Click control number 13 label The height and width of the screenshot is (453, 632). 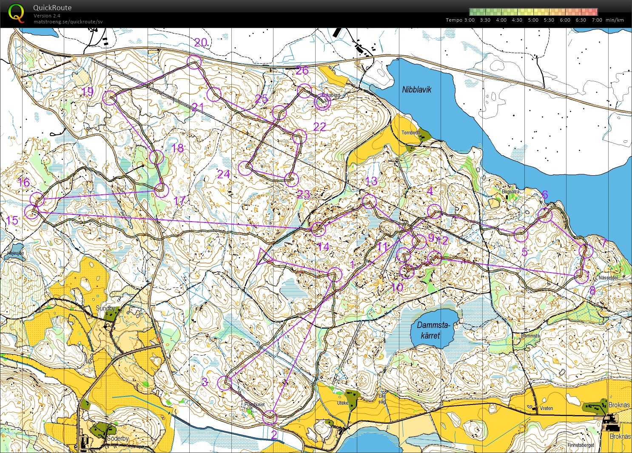click(x=371, y=181)
